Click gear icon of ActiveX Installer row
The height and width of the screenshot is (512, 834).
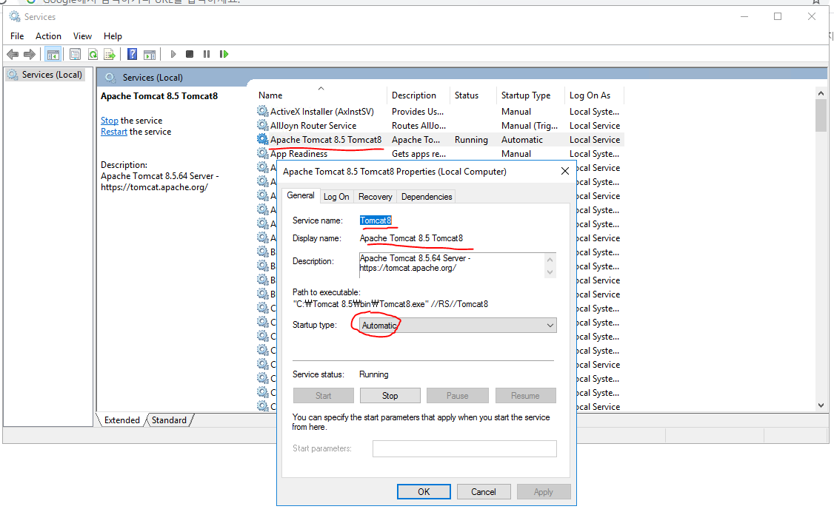263,111
